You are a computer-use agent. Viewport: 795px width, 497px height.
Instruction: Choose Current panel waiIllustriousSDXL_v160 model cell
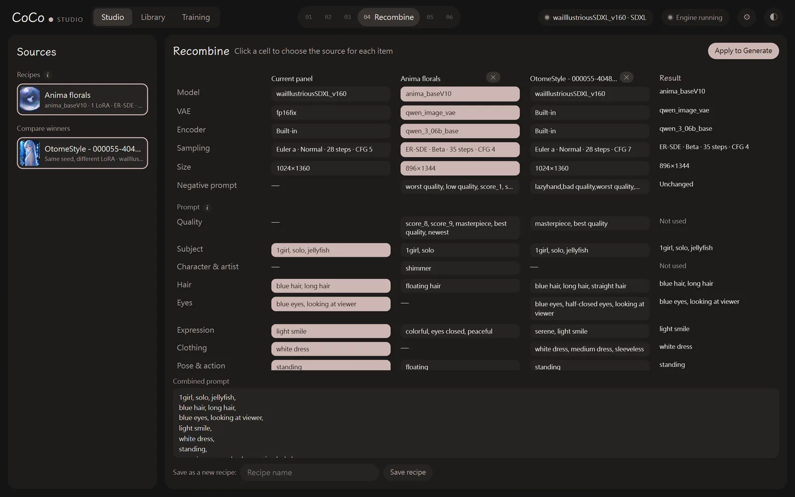(x=331, y=94)
